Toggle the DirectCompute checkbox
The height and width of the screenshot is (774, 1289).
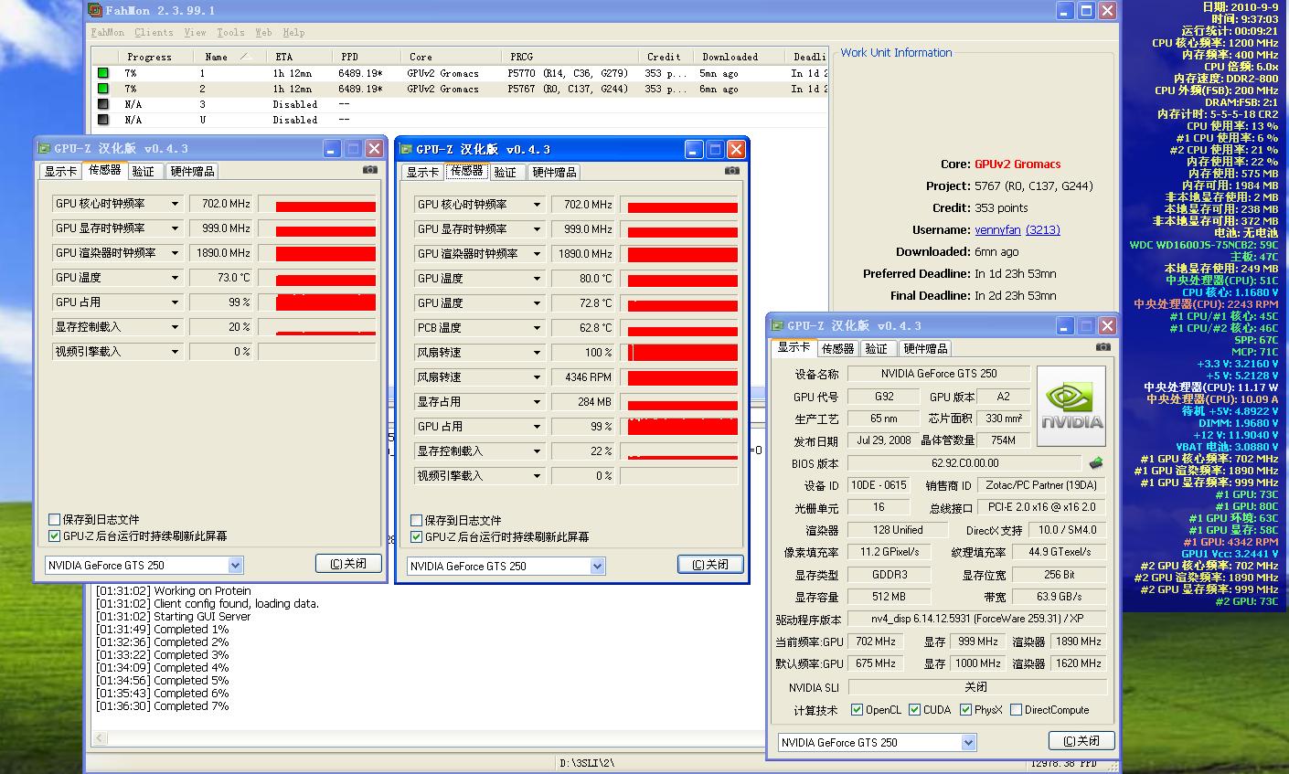tap(1016, 710)
